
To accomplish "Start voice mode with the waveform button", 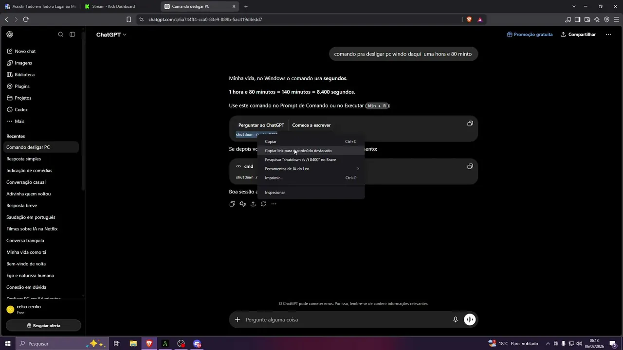I will click(x=470, y=319).
